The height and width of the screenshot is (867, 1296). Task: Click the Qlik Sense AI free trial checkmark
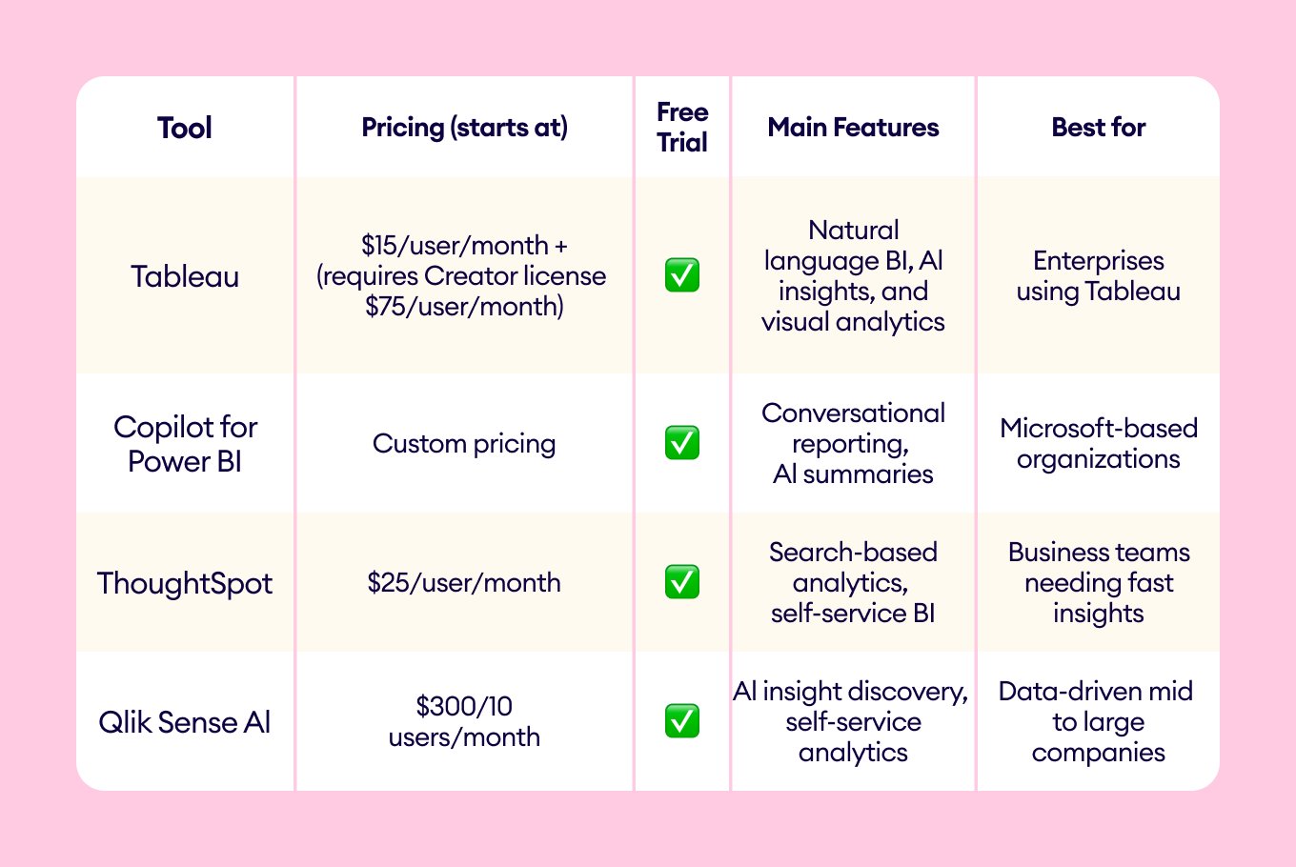coord(682,721)
